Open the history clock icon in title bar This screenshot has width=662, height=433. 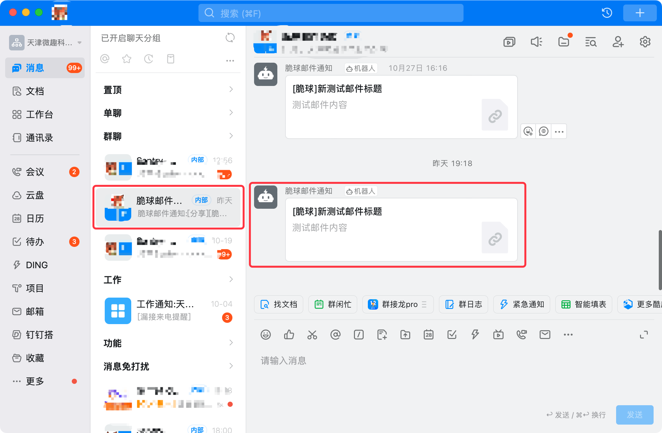607,13
